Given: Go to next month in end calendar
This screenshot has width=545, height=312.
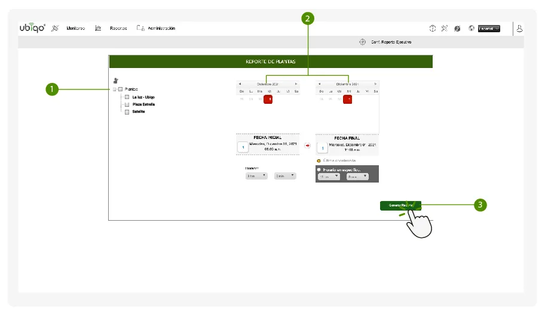Looking at the screenshot, I should pyautogui.click(x=375, y=84).
